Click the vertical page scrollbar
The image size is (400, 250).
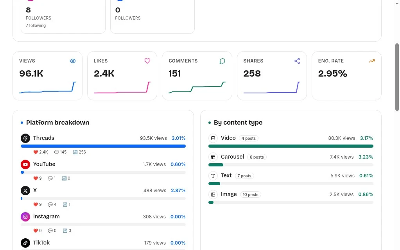397,77
